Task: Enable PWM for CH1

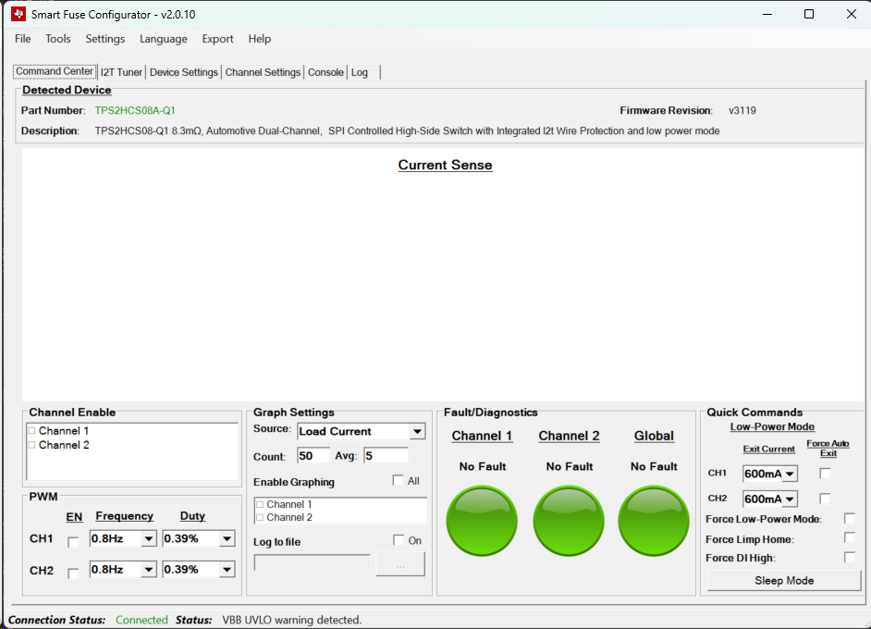Action: click(x=74, y=542)
